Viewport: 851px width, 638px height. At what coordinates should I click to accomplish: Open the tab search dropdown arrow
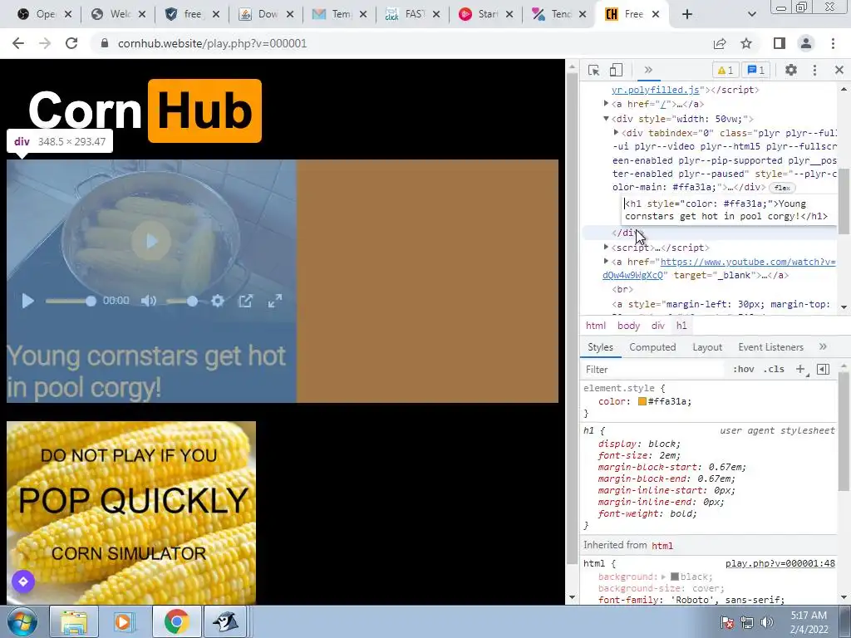coord(751,14)
